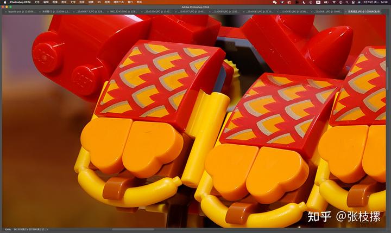Click the horizontal scrollbar below the canvas

click(133, 229)
